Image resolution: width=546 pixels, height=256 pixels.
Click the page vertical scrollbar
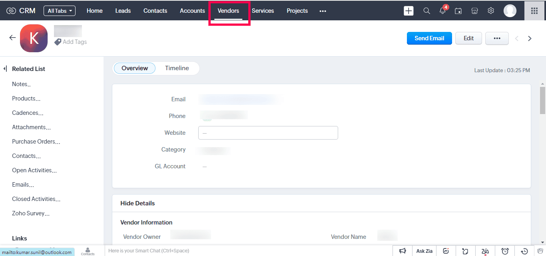542,100
